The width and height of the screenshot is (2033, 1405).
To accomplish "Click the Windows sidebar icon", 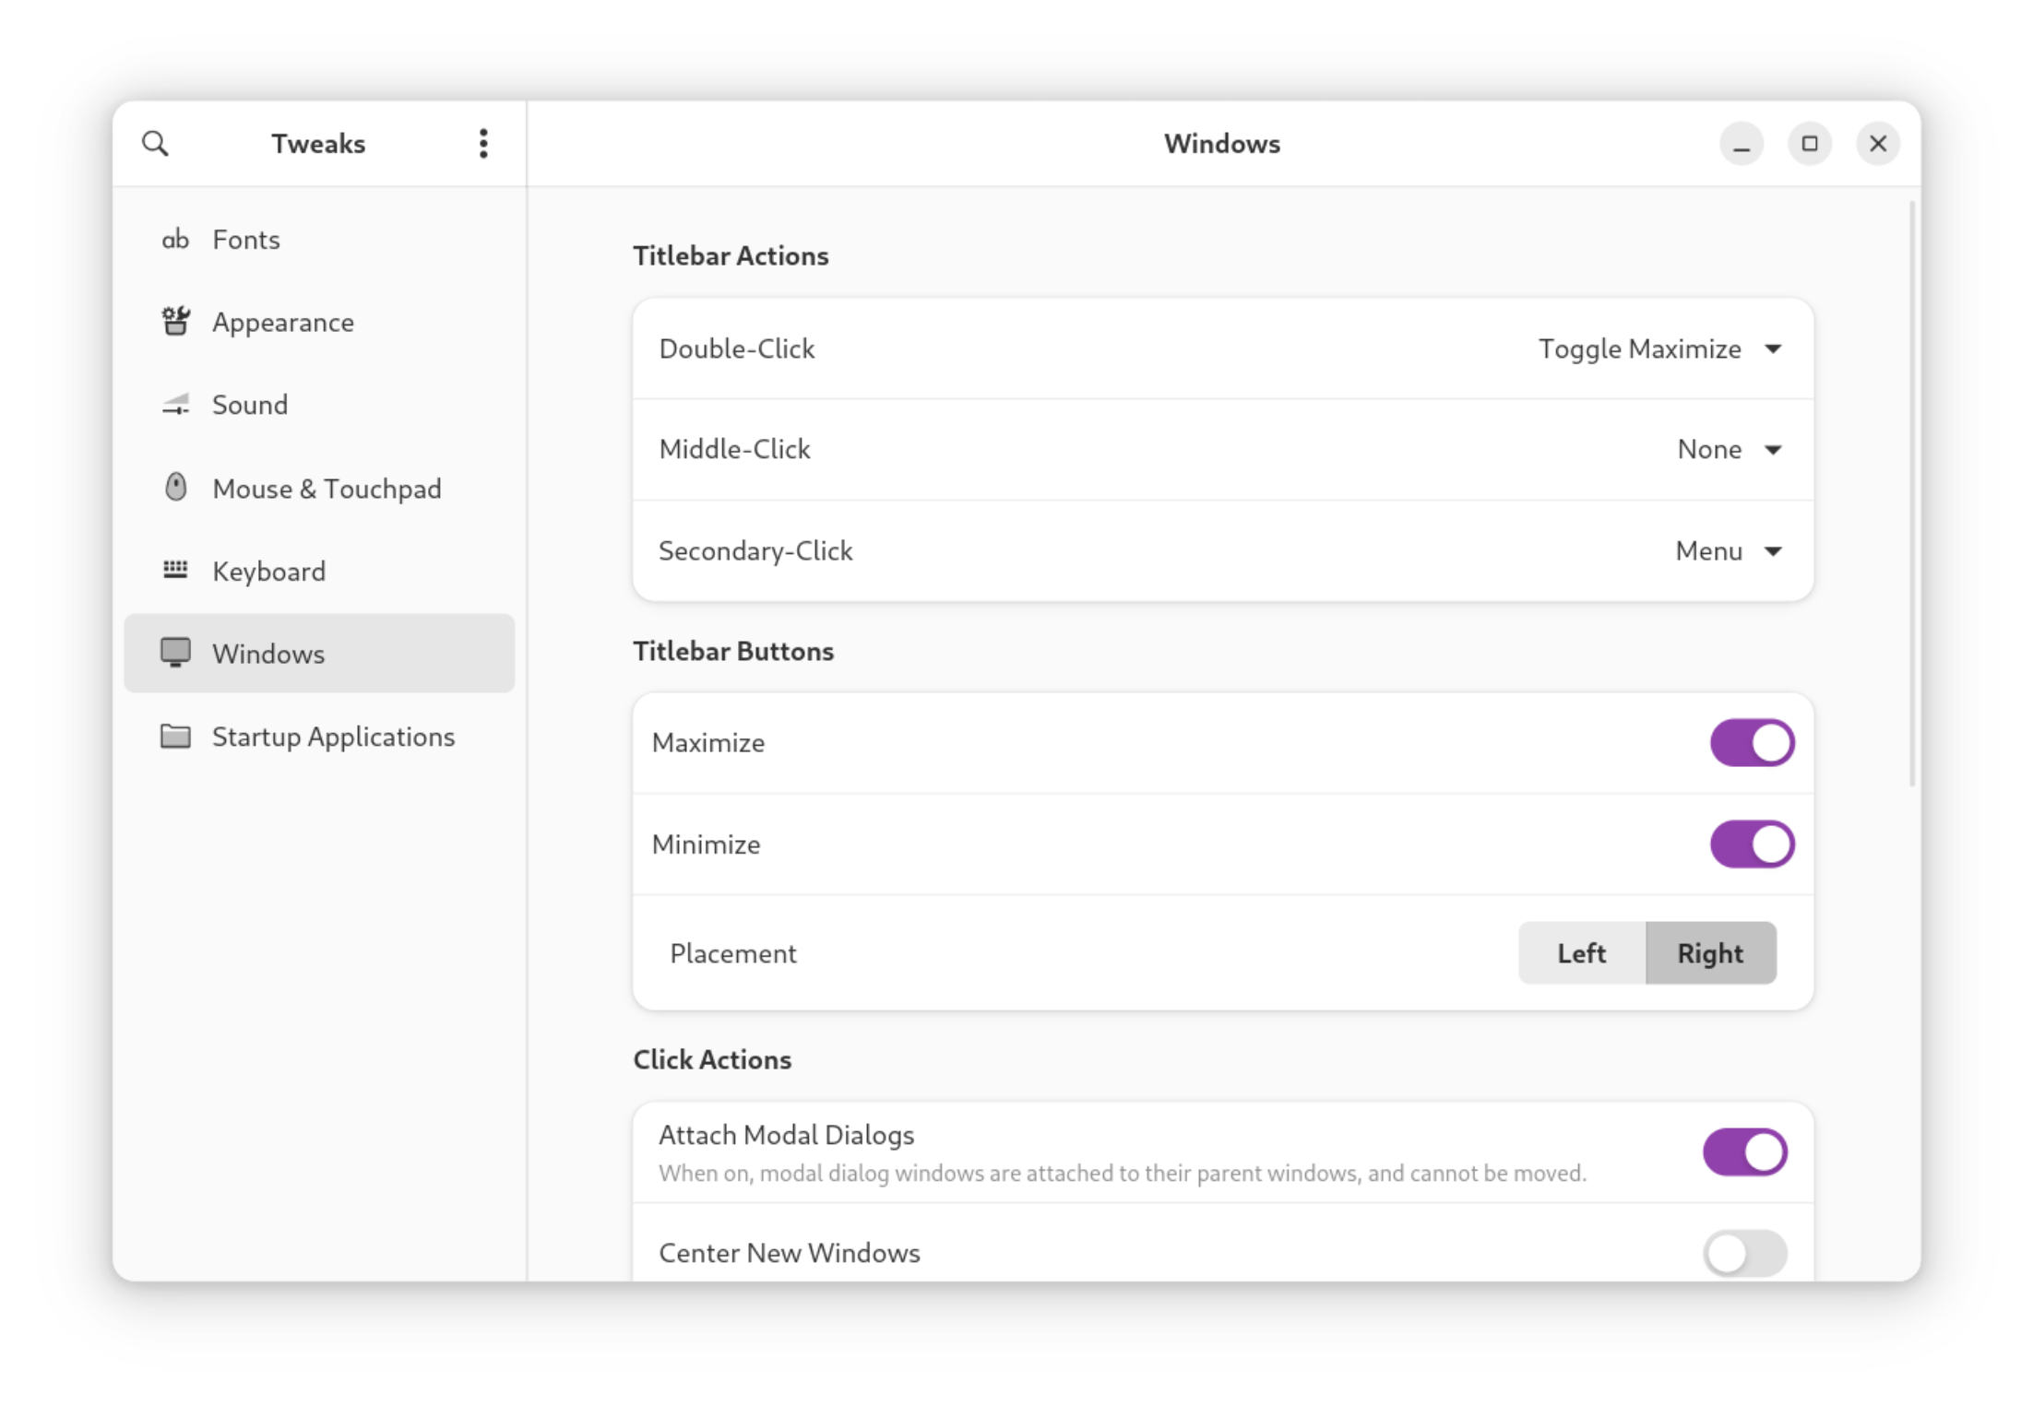I will [174, 653].
